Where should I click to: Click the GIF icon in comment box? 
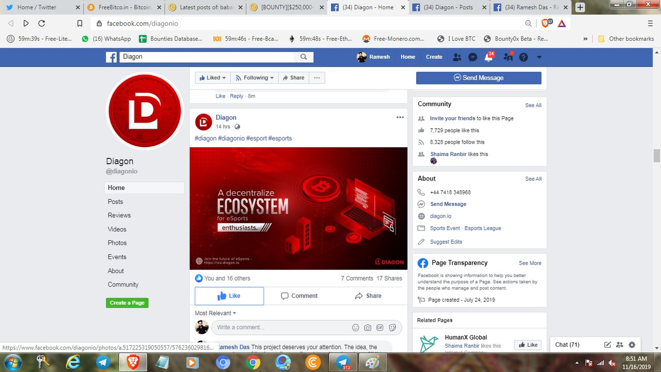tap(380, 328)
